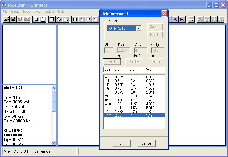Click the MATERIAL panel scrollbar thumb
Screen dimensions: 228x157
tap(53, 101)
